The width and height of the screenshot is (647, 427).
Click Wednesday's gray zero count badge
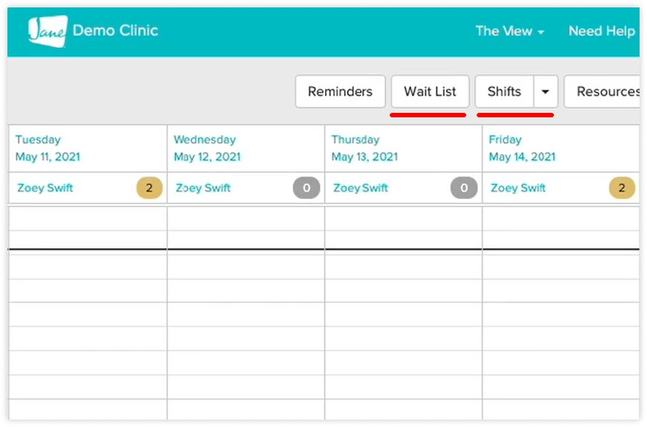[306, 188]
